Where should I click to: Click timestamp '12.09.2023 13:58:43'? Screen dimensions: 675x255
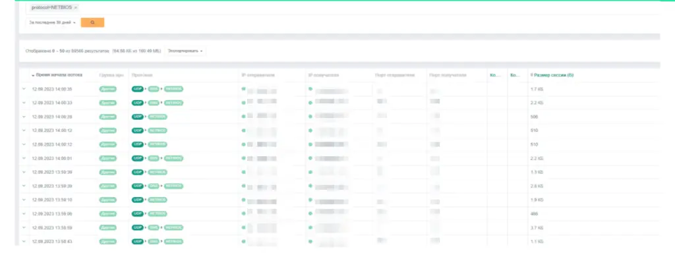[x=52, y=241]
